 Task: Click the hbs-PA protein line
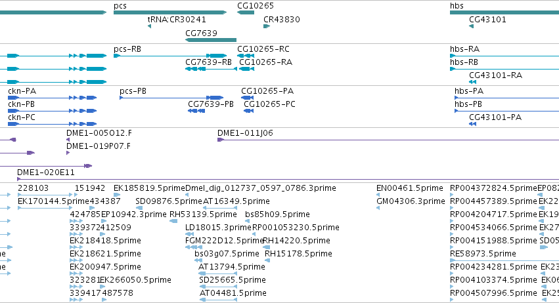pos(506,98)
